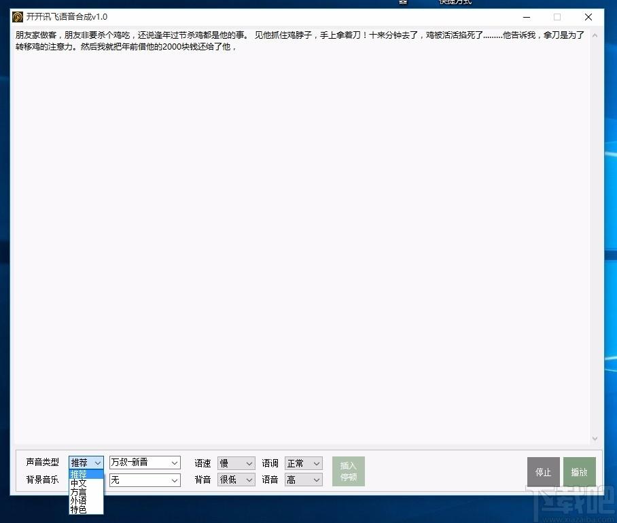
Task: Click the 语调 label
Action: (270, 463)
